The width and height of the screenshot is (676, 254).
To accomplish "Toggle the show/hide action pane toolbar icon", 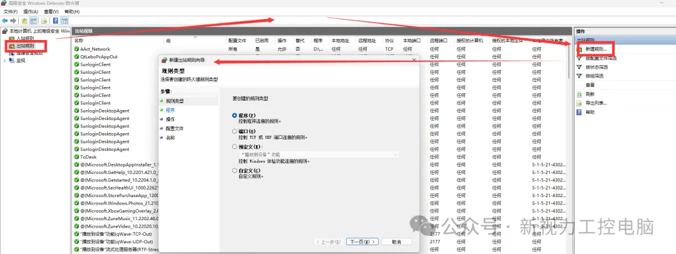I will (x=64, y=21).
